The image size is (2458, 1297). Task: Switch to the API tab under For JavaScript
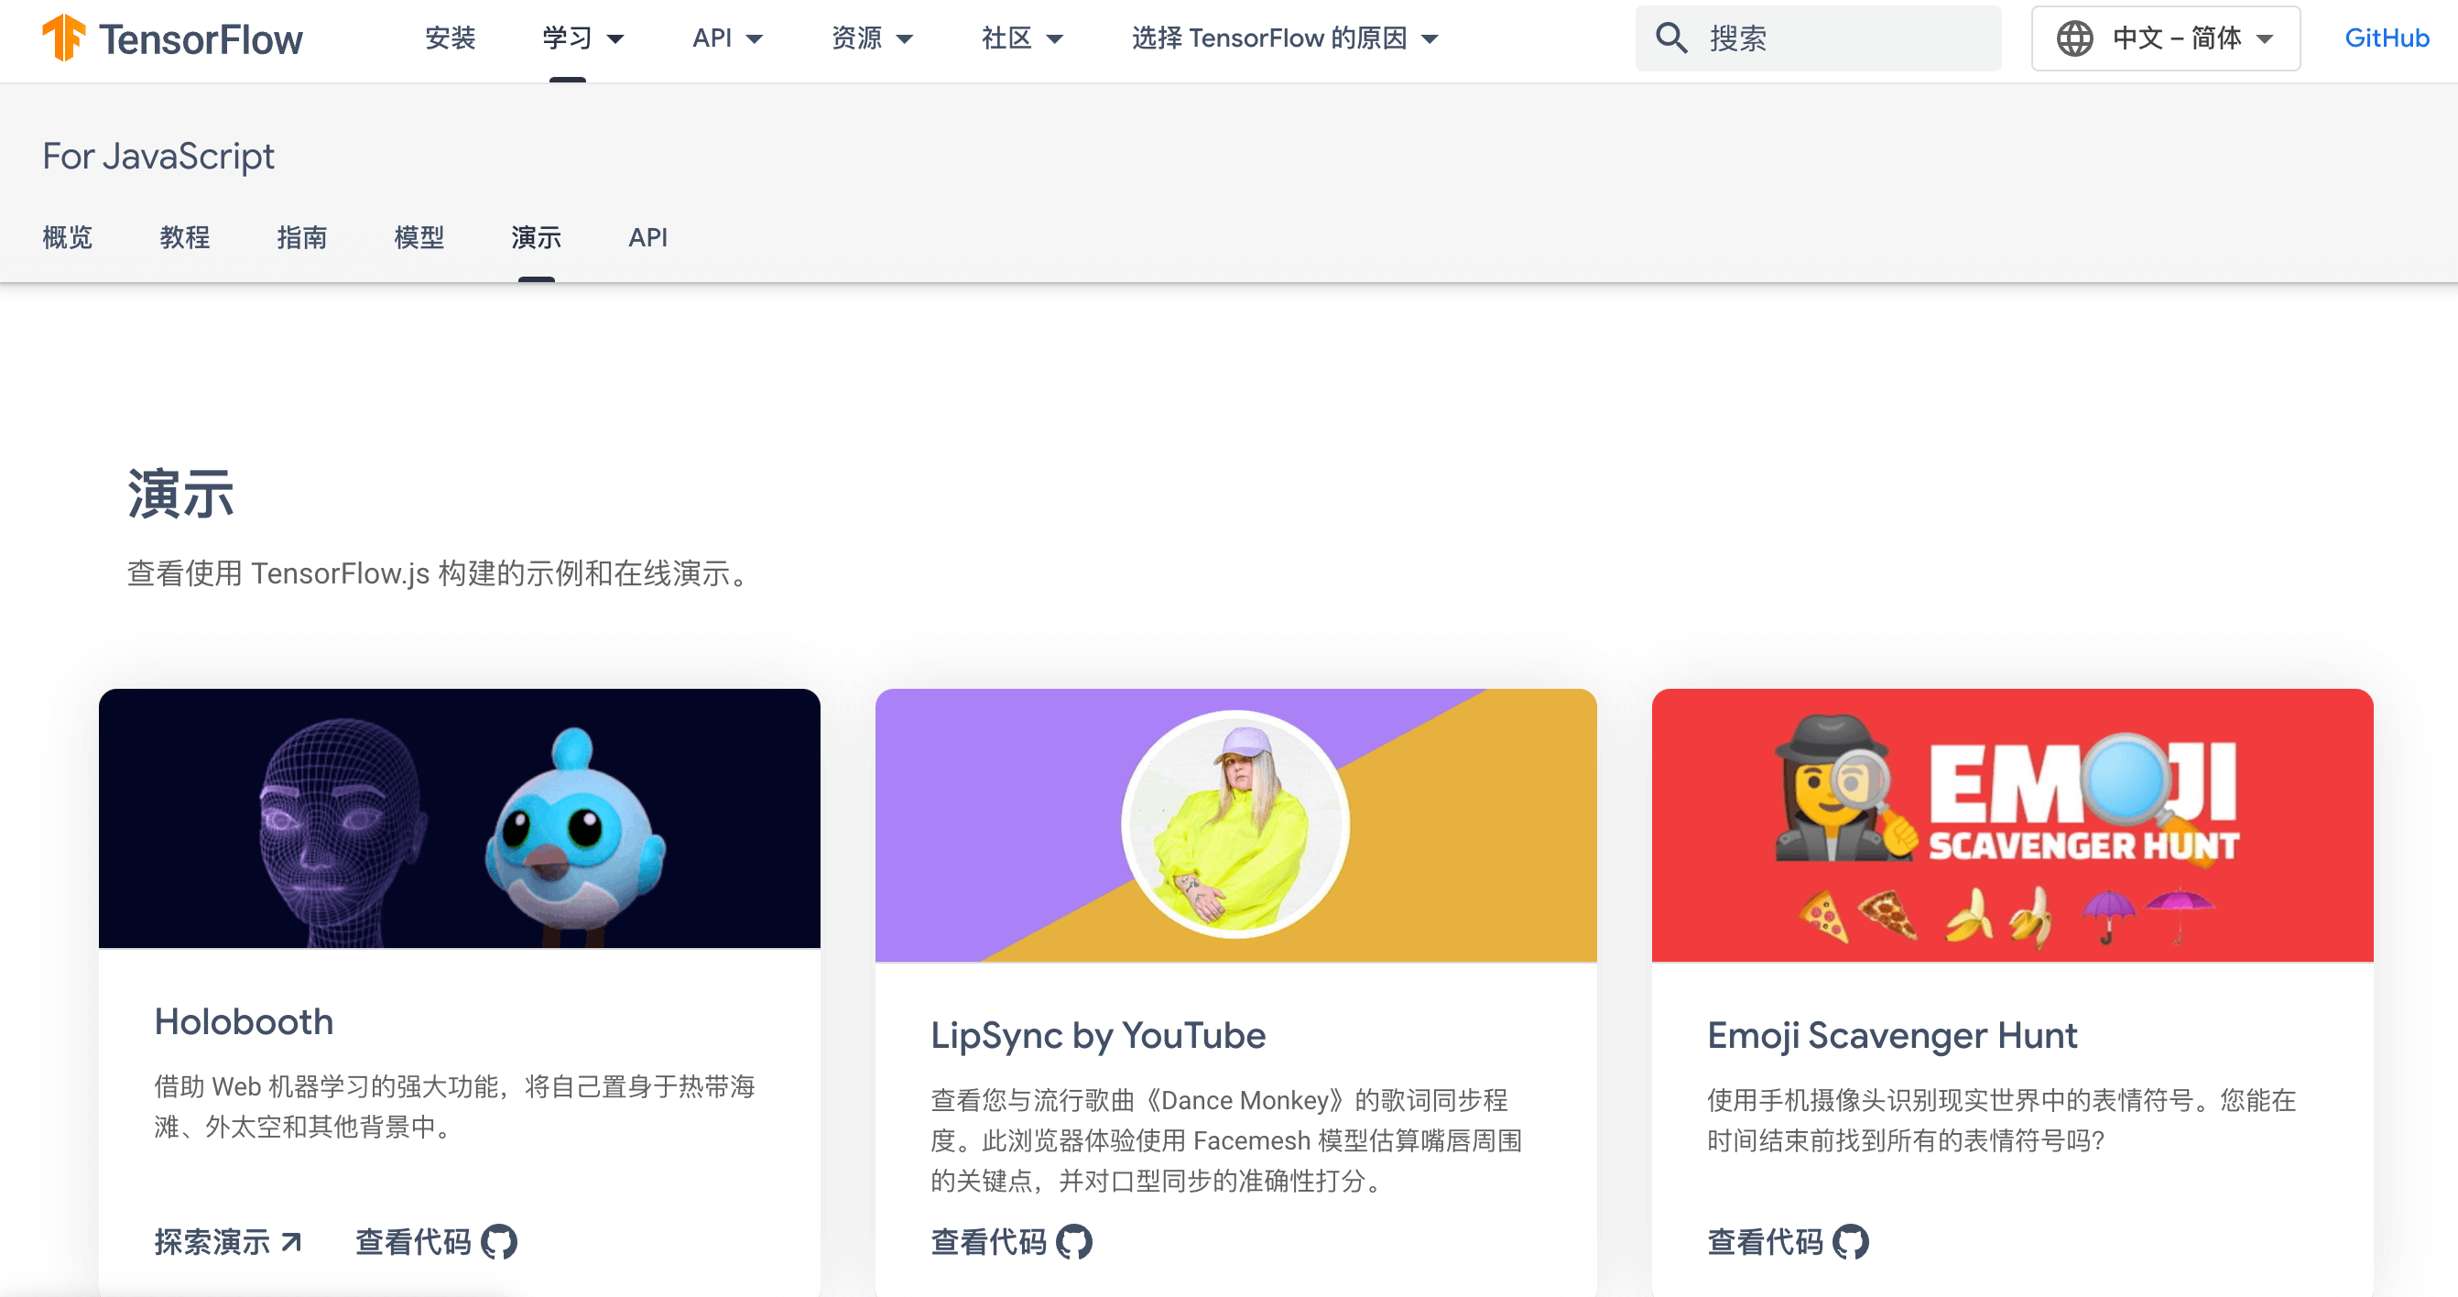pyautogui.click(x=647, y=236)
